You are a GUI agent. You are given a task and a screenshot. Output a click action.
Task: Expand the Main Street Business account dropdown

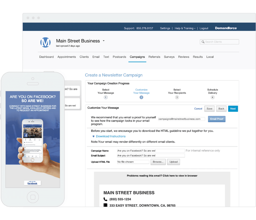103,41
